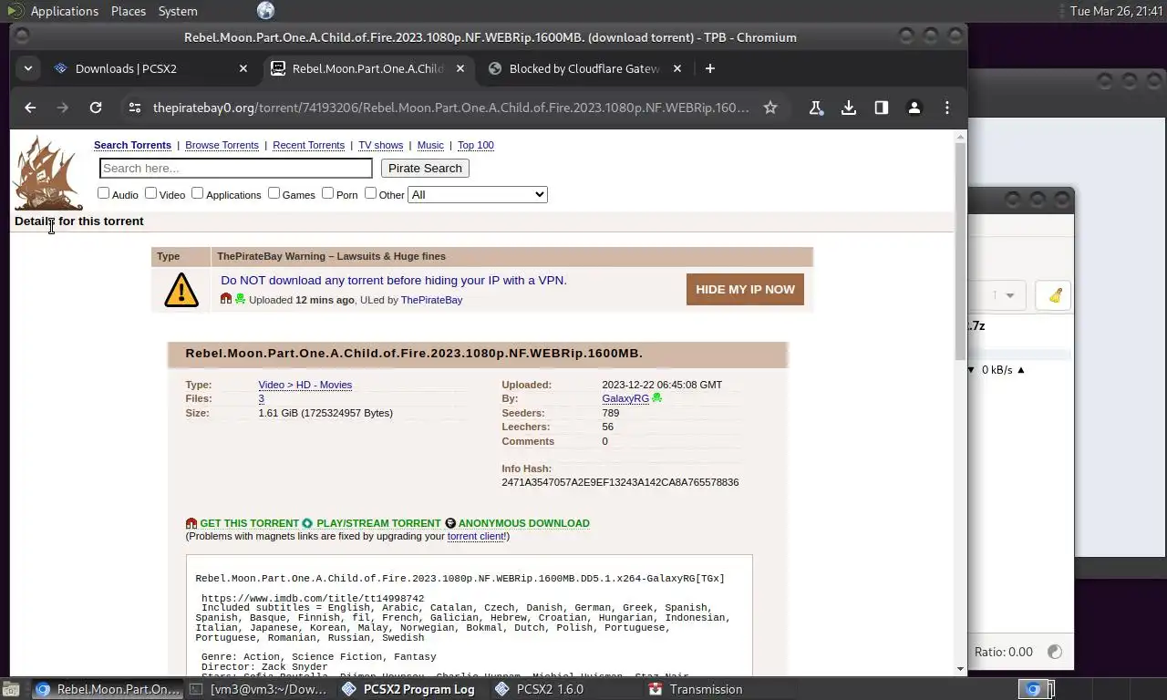Tick the Applications checkbox
The height and width of the screenshot is (700, 1167).
coord(197,193)
